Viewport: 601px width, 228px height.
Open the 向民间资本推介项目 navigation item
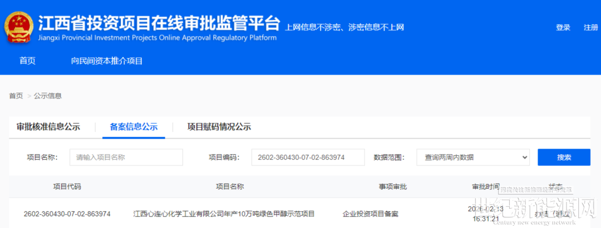107,61
